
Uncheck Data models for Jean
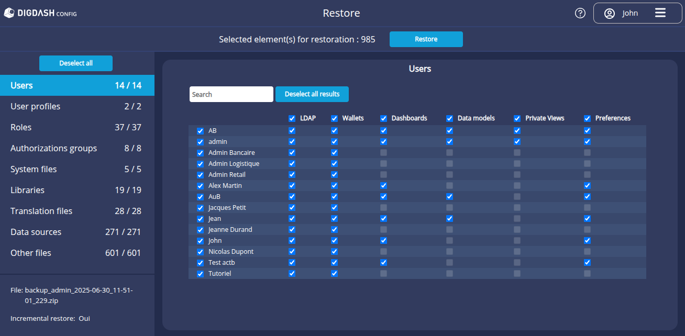[x=449, y=218]
